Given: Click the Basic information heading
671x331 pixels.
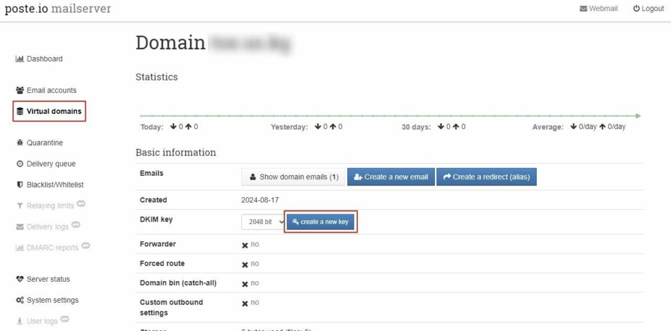Looking at the screenshot, I should coord(176,153).
